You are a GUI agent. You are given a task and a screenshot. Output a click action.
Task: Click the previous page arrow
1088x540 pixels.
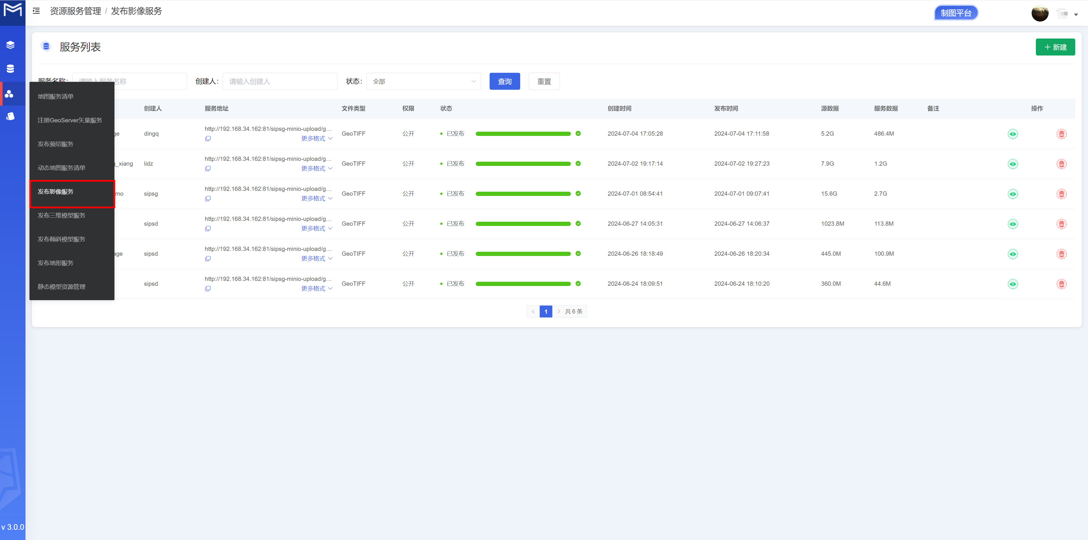coord(533,311)
